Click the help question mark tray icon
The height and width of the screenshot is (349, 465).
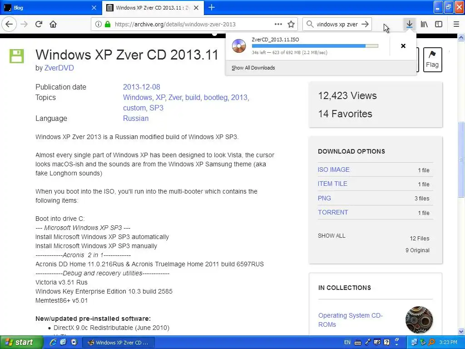tap(386, 342)
